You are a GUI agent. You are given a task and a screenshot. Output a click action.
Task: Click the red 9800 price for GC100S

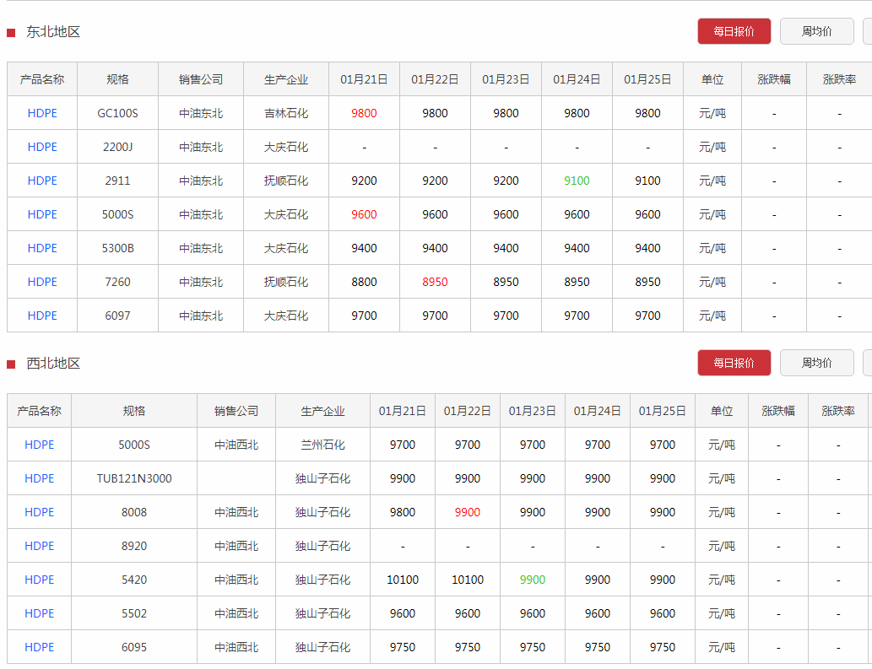pyautogui.click(x=365, y=113)
